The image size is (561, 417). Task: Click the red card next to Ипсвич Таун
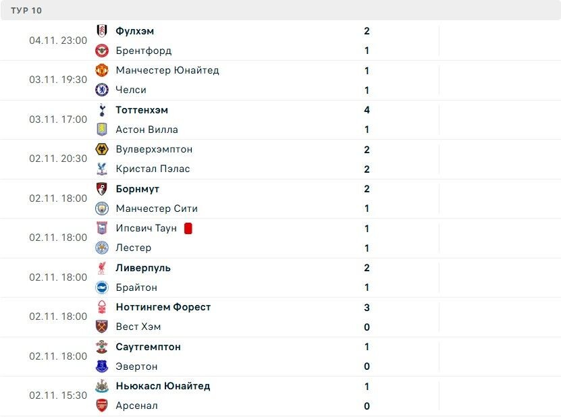188,228
